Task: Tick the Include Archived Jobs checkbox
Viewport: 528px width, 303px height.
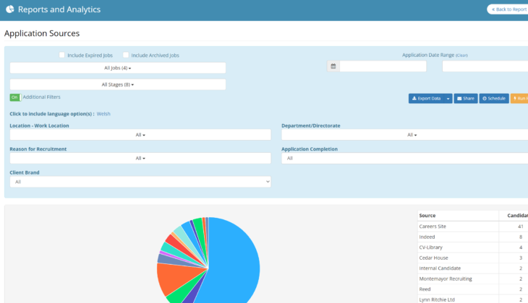Action: (126, 55)
